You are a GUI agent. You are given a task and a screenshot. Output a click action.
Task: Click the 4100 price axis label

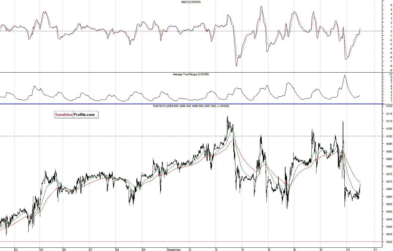point(389,137)
